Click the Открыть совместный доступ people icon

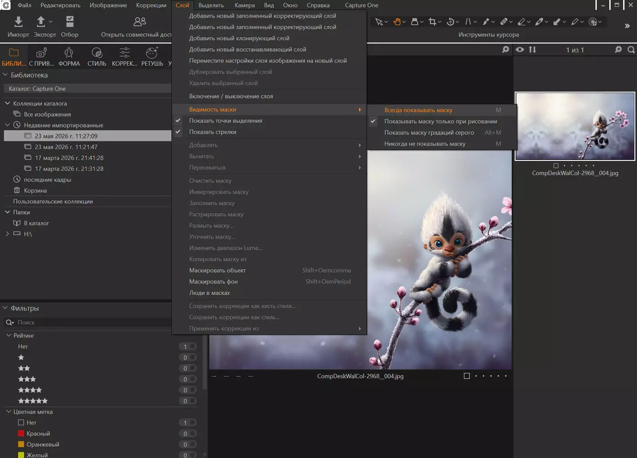pos(140,22)
